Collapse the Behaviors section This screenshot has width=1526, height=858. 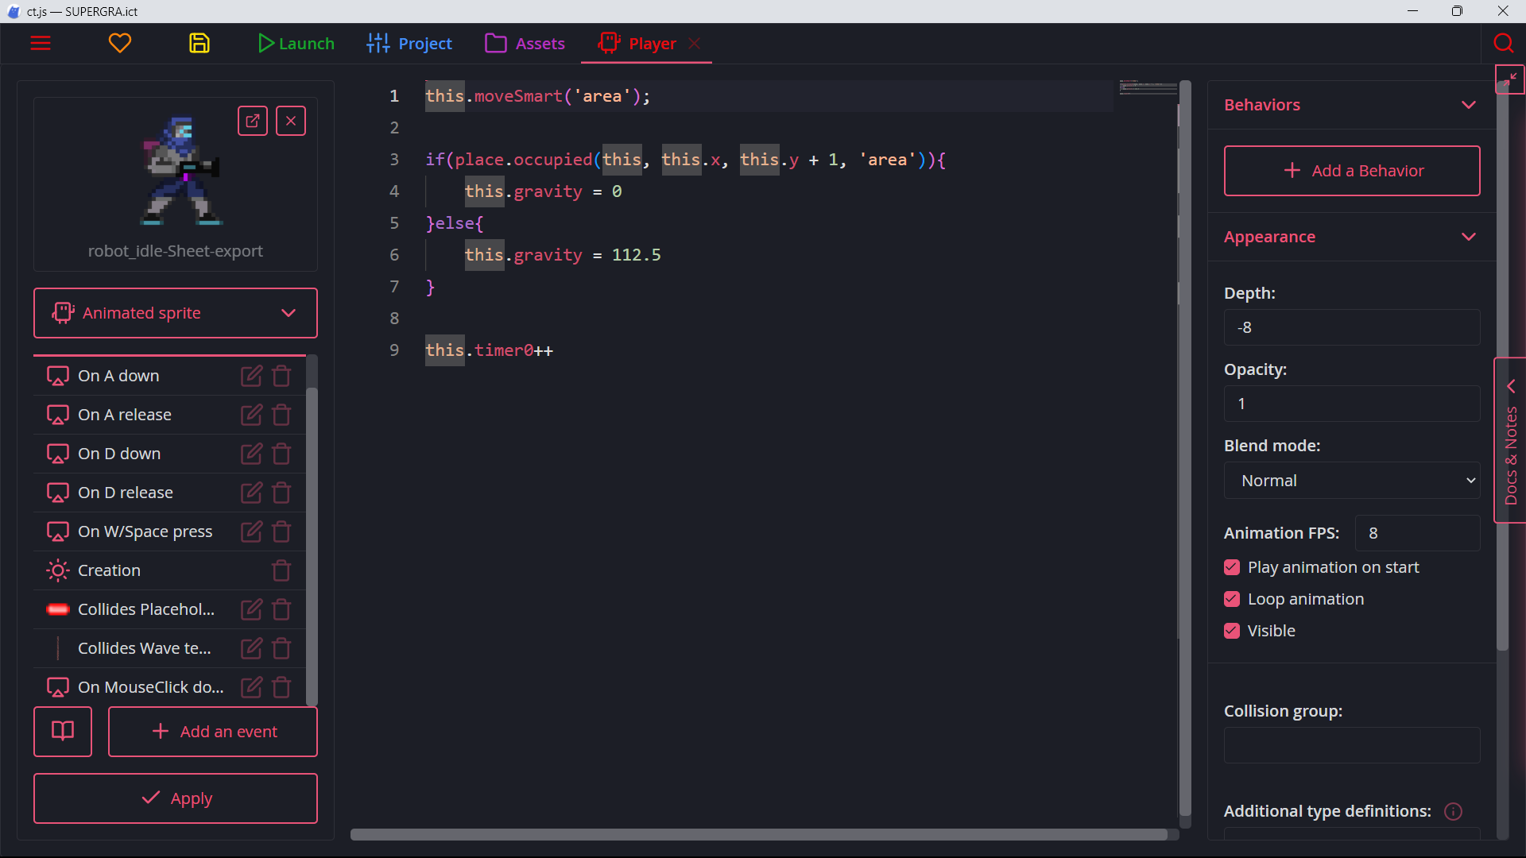click(x=1469, y=105)
